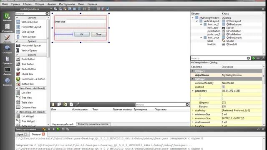
Task: Click the objectName value MyDialogWindow
Action: pos(232,75)
